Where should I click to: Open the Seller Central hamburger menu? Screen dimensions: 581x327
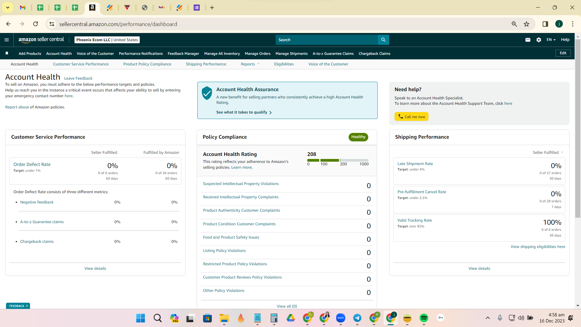coord(7,40)
